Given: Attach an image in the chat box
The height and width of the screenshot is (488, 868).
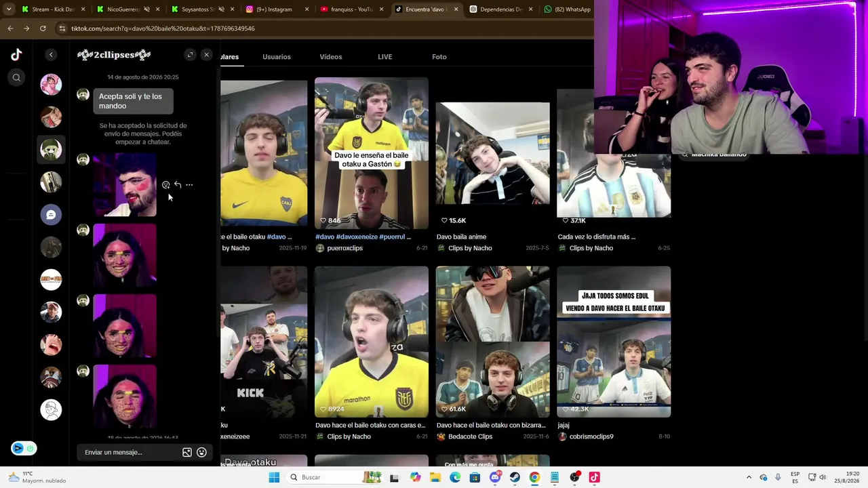Looking at the screenshot, I should (187, 453).
